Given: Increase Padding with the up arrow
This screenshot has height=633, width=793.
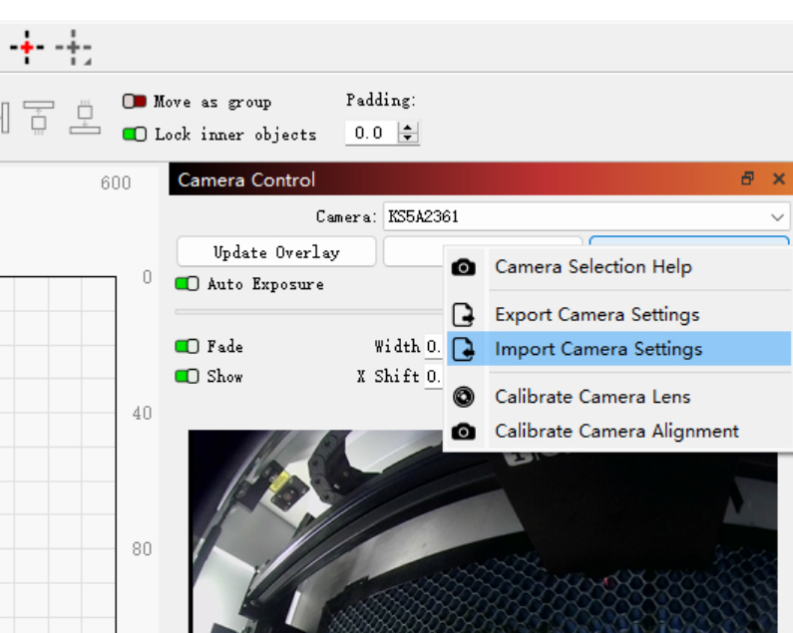Looking at the screenshot, I should (x=408, y=127).
